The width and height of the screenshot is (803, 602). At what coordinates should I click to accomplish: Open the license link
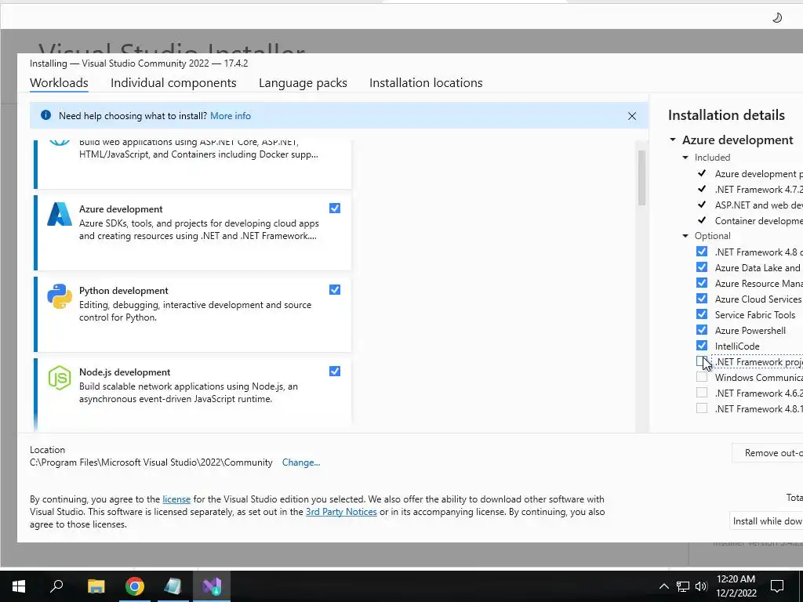(176, 499)
